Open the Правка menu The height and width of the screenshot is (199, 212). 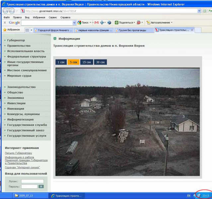[x=17, y=17]
